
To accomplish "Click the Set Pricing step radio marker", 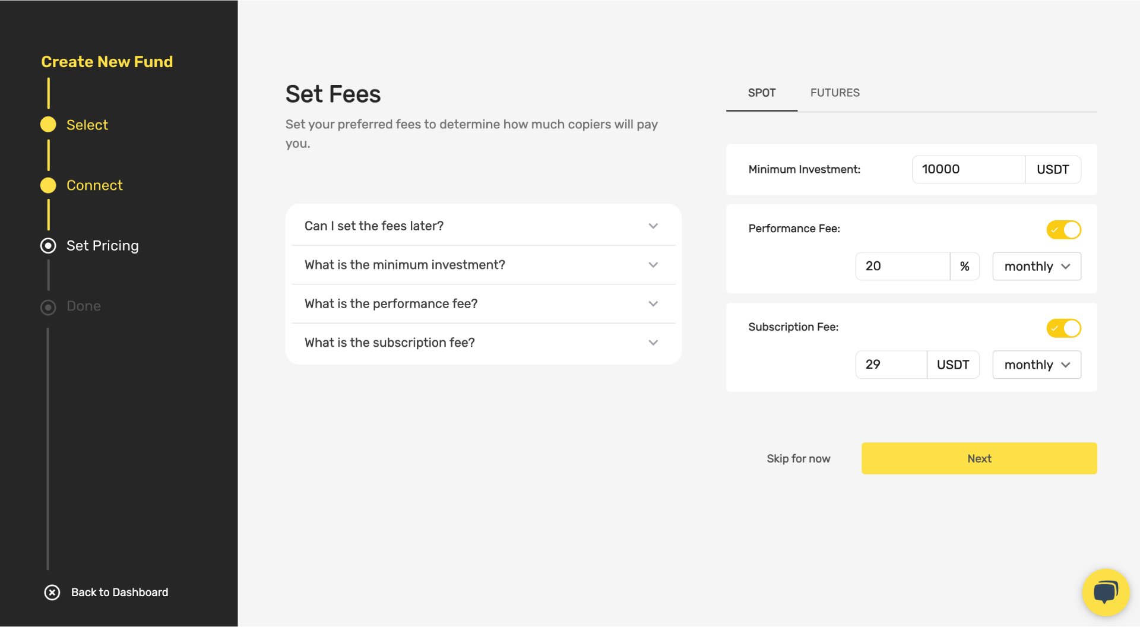I will coord(48,246).
